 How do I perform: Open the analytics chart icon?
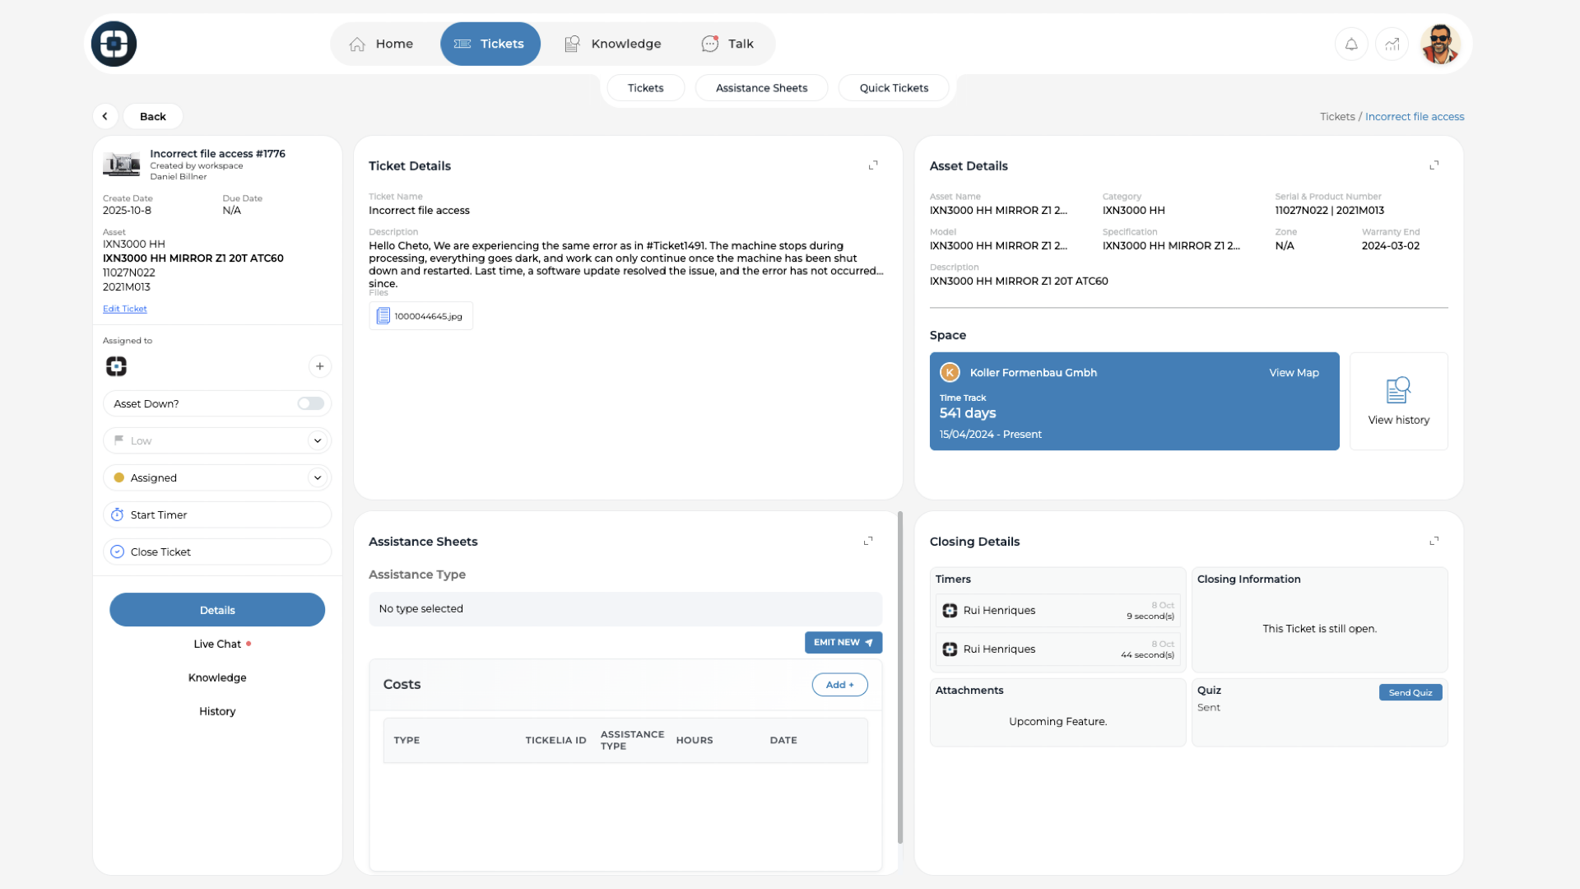coord(1392,44)
